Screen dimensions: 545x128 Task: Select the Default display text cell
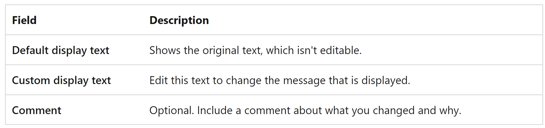[x=61, y=50]
